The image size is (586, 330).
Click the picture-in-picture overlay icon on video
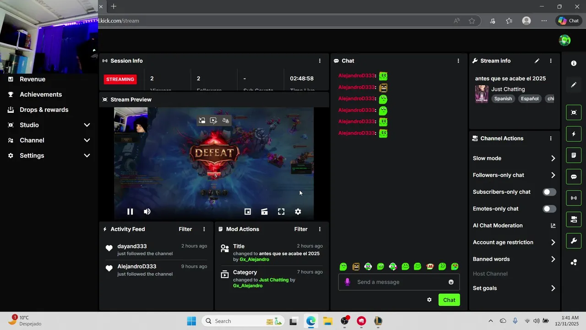point(202,121)
